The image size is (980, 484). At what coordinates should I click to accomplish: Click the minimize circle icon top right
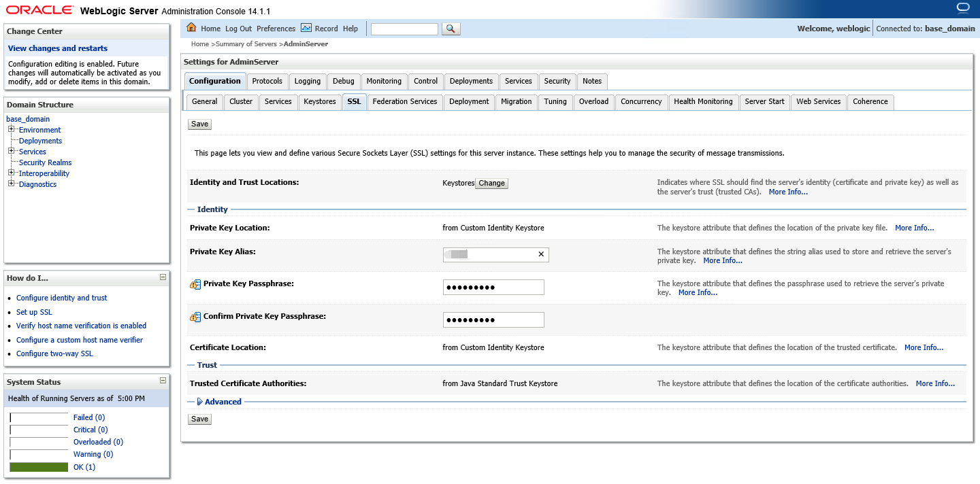click(x=962, y=7)
